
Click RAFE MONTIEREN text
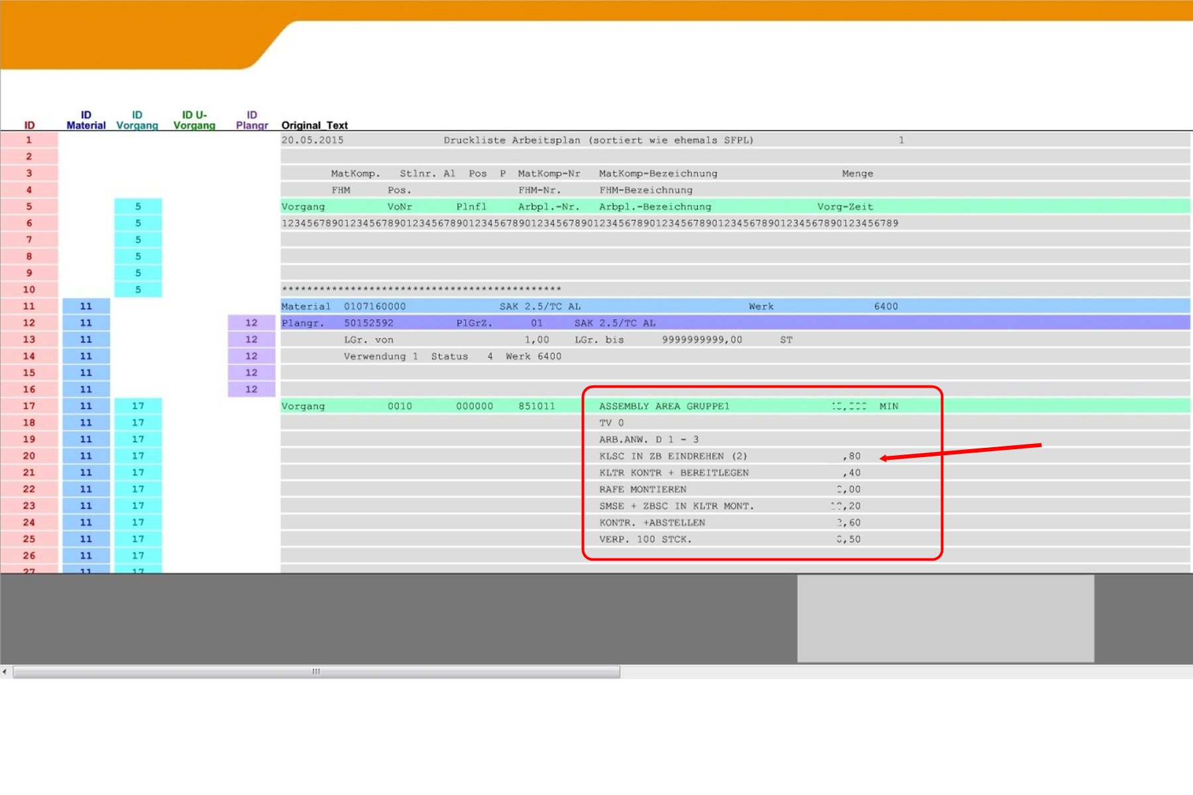point(643,489)
